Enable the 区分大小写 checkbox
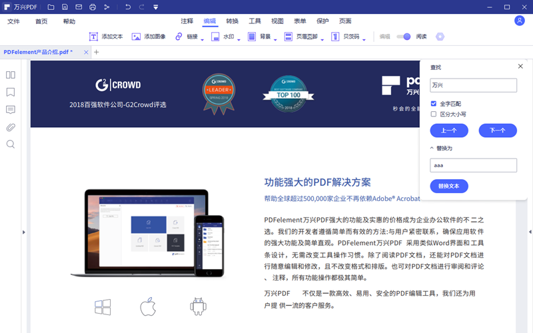Viewport: 533px width, 333px height. click(434, 114)
